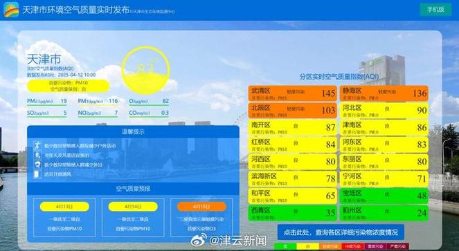
Task: Click the orange 轻度污染 legend swatch
Action: tap(330, 247)
